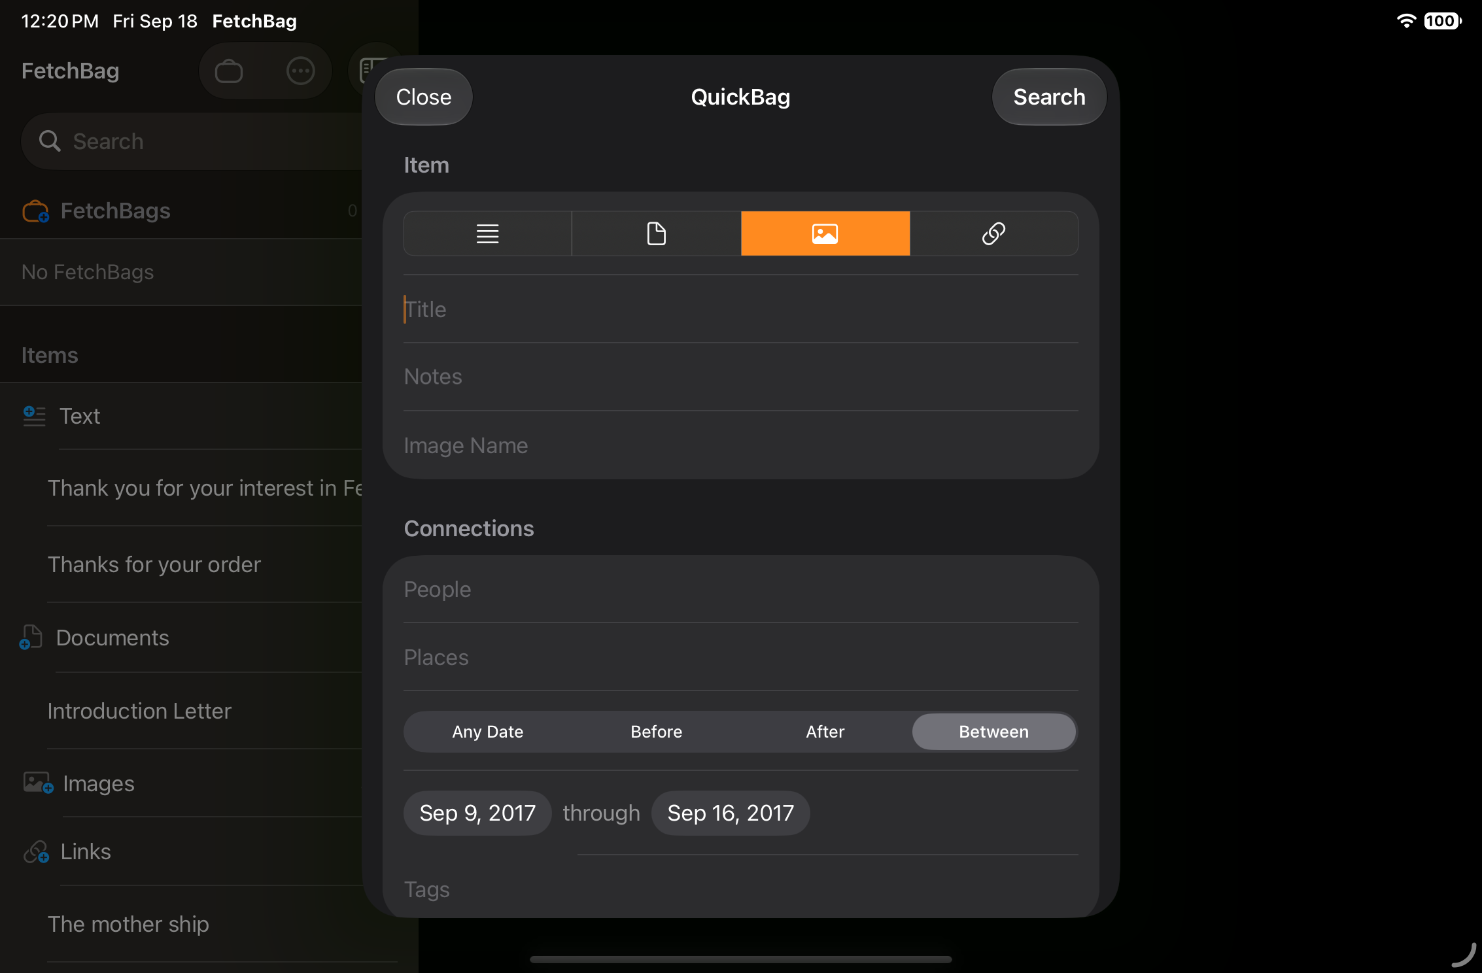1482x973 pixels.
Task: Focus the Image Name field
Action: (x=741, y=445)
